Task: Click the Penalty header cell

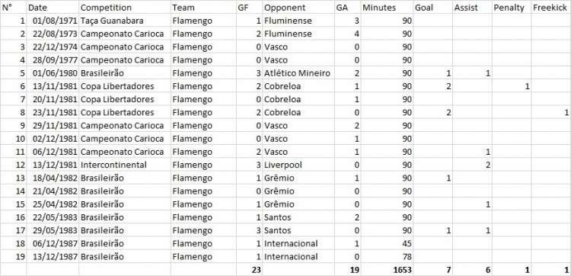Action: click(x=512, y=8)
